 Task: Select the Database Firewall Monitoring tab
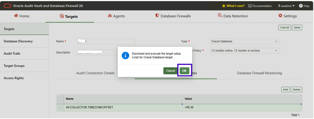259,73
